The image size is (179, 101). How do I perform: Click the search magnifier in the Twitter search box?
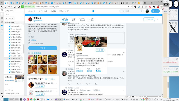142,11
